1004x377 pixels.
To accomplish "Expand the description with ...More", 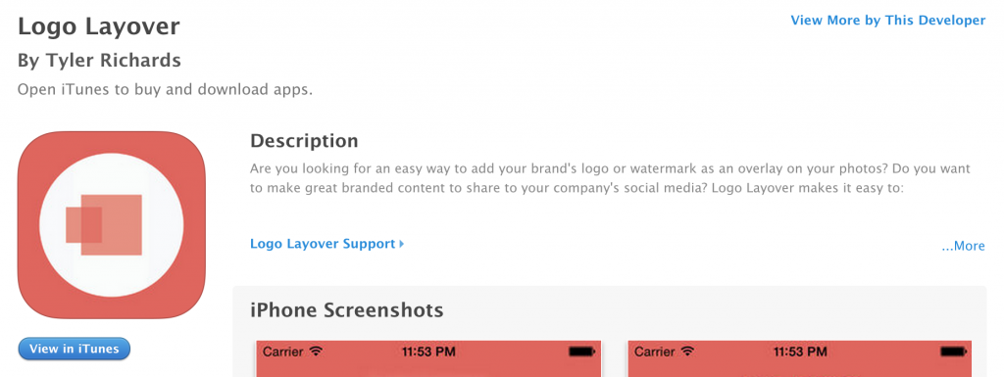I will (x=963, y=246).
